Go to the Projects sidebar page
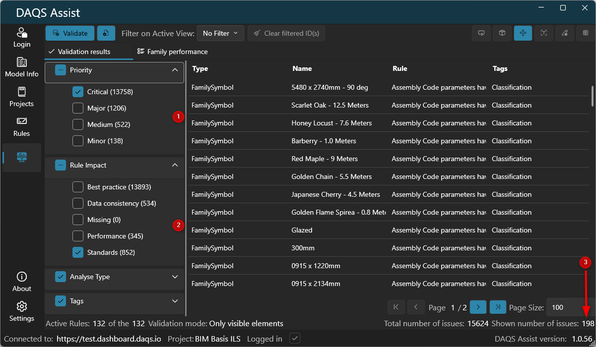The image size is (596, 347). (x=22, y=97)
